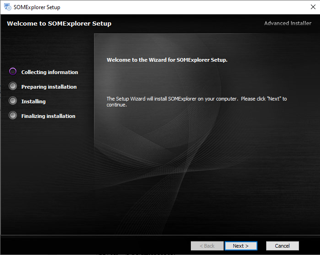Select the Collecting information step label
320x255 pixels.
click(x=49, y=72)
